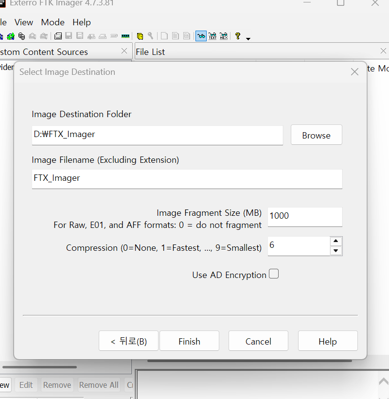Click the Export Directory Listing DIR icon
The width and height of the screenshot is (389, 399).
click(187, 36)
